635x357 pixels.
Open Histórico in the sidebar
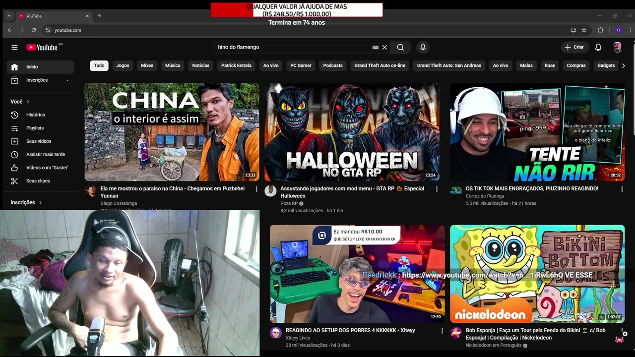(40, 115)
